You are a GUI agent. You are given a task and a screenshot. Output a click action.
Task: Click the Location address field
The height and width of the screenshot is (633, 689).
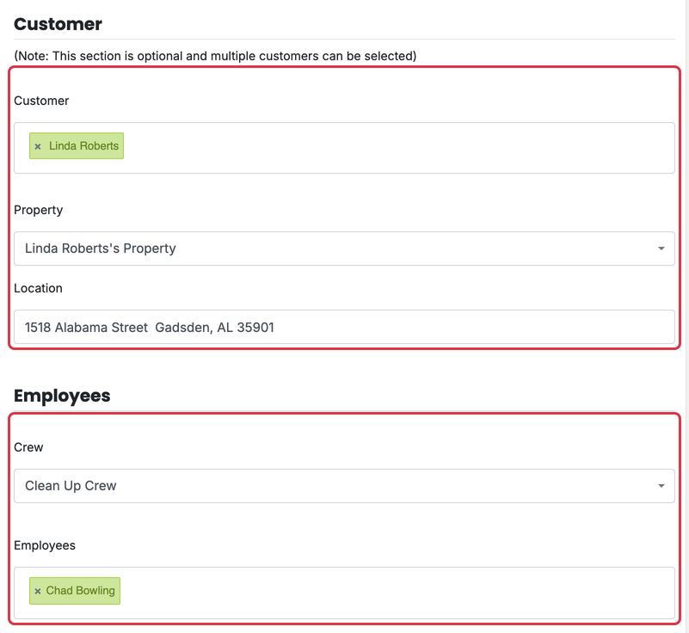point(344,328)
